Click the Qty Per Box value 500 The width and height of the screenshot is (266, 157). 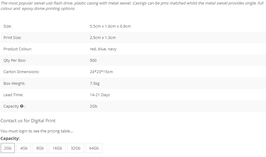point(93,60)
